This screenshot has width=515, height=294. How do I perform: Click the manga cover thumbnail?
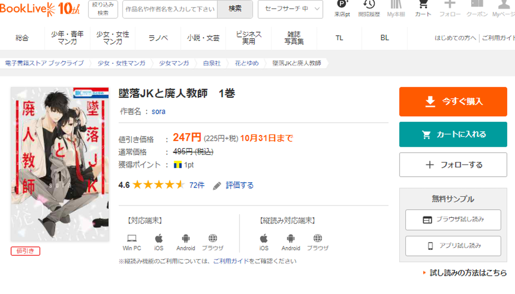point(60,164)
